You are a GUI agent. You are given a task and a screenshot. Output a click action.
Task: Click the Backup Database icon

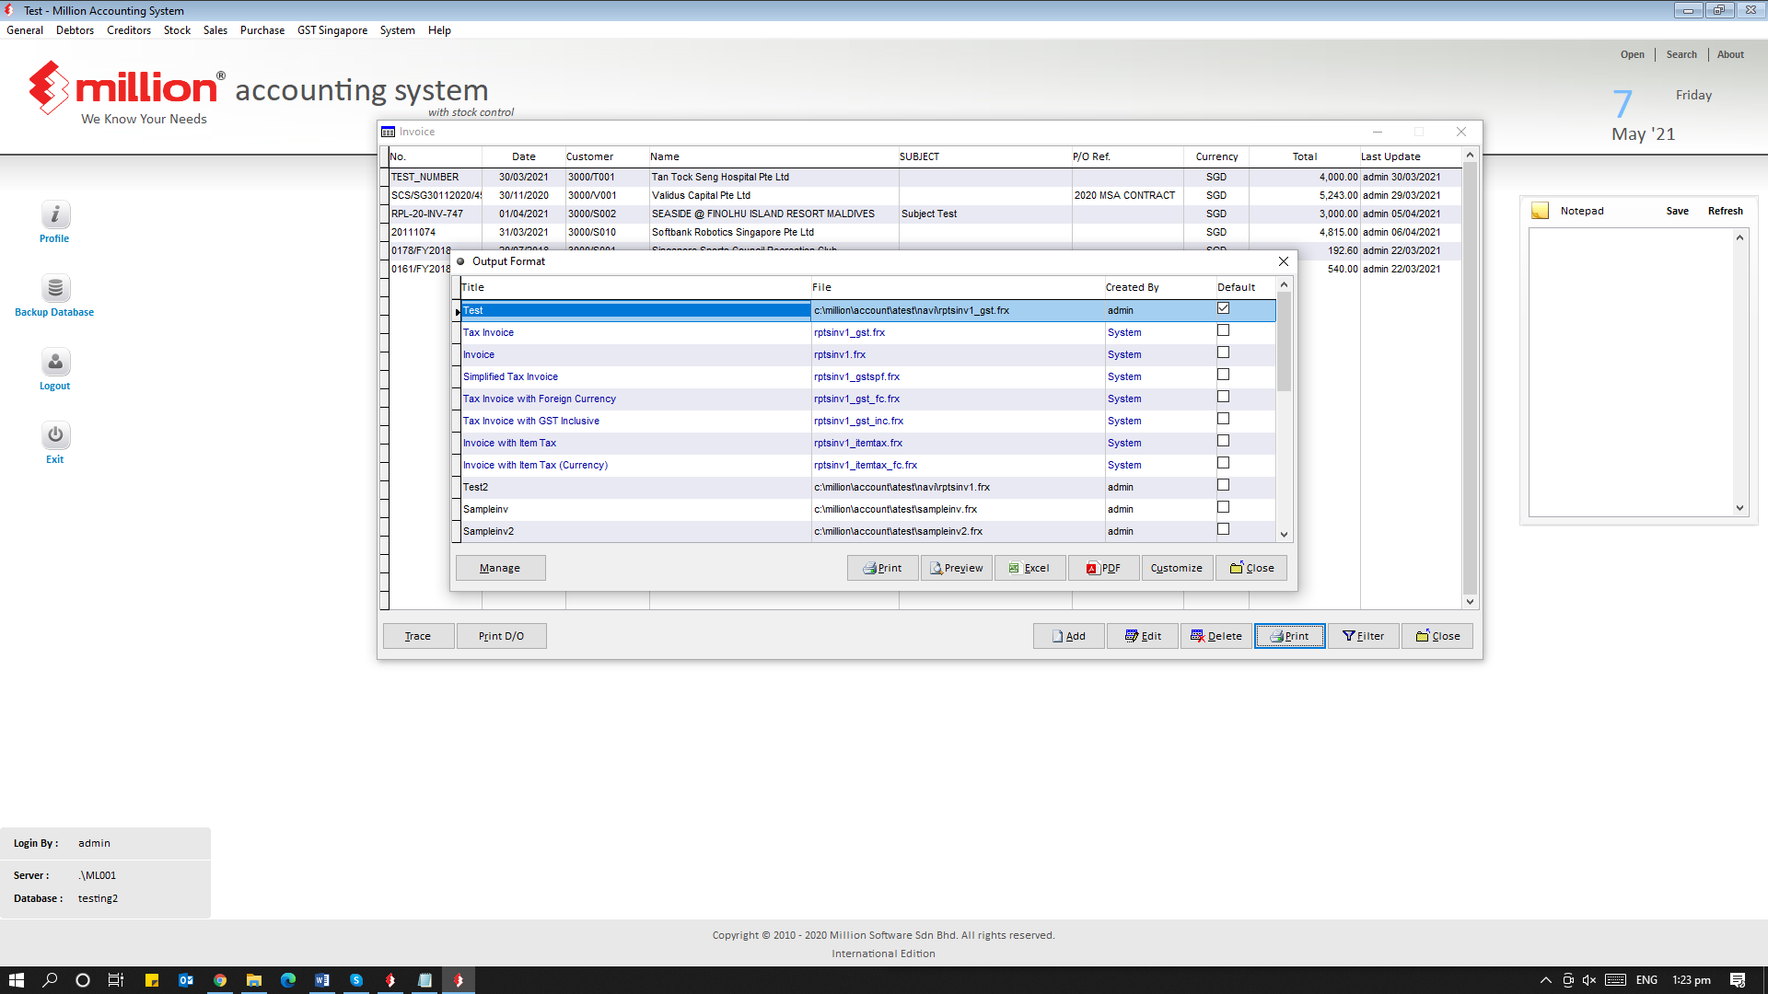[x=55, y=288]
